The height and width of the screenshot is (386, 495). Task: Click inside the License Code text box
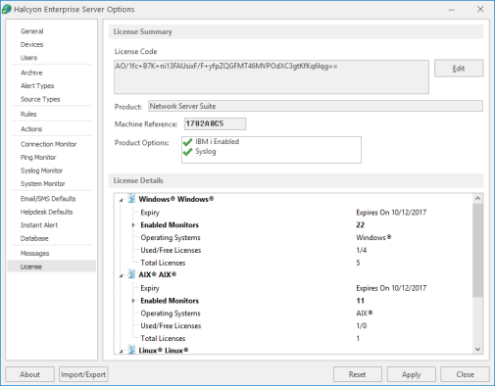coord(272,77)
